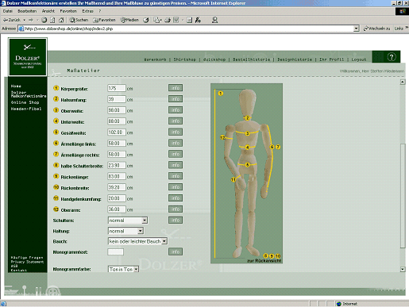Click info button for Monogrammtext
This screenshot has width=409, height=307.
176,251
